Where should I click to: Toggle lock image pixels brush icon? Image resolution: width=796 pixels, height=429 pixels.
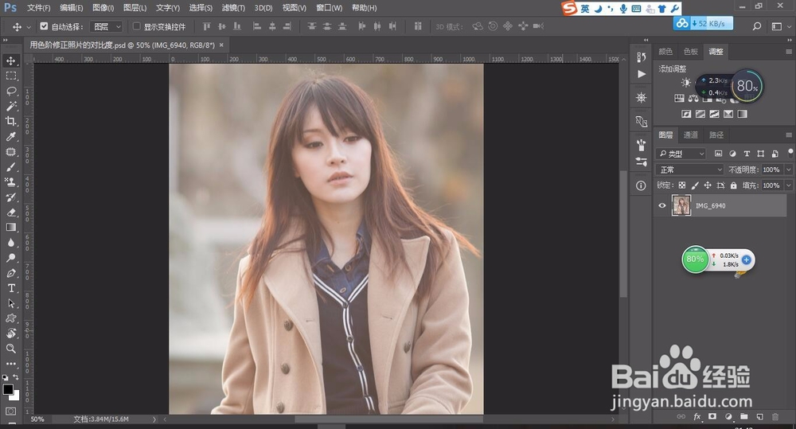pos(694,185)
